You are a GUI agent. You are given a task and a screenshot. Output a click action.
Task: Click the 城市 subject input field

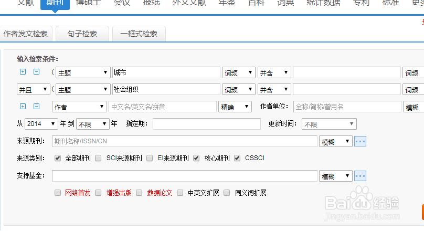click(166, 72)
